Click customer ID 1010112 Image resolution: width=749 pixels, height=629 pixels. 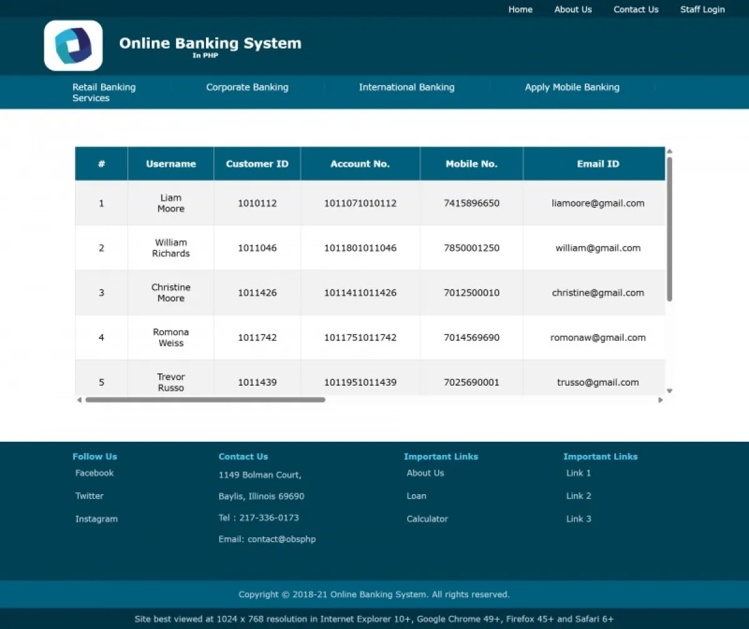257,203
